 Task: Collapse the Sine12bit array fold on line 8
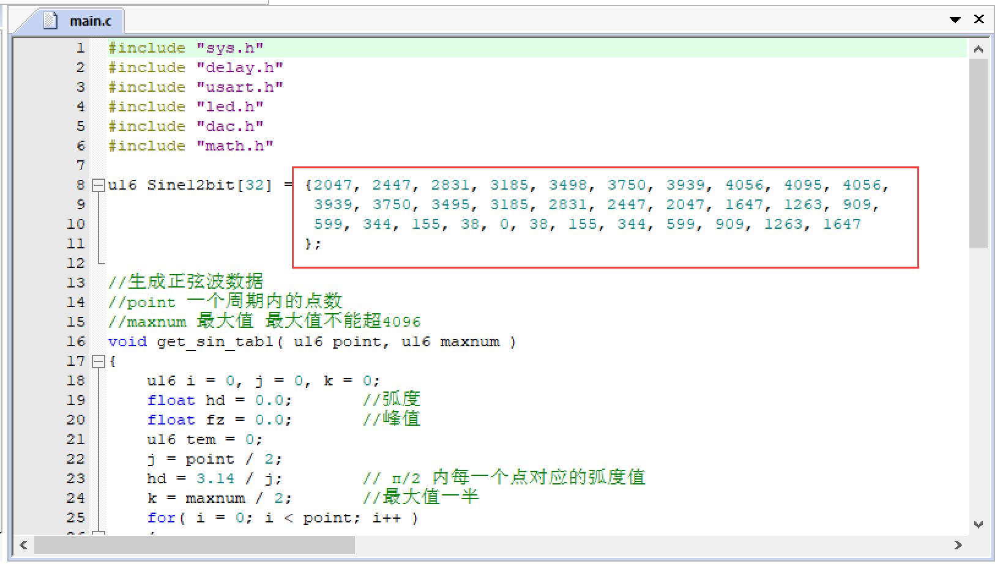click(x=98, y=185)
